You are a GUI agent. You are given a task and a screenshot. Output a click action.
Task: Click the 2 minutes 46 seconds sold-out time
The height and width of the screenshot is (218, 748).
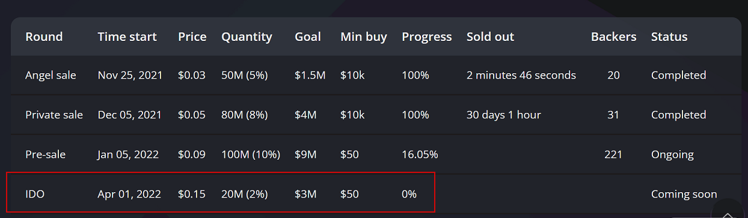[x=521, y=75]
